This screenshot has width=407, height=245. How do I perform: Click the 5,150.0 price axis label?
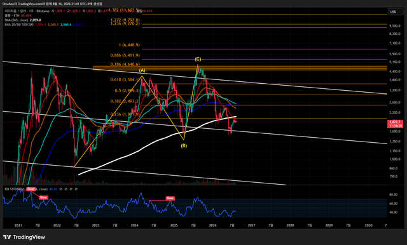click(395, 62)
